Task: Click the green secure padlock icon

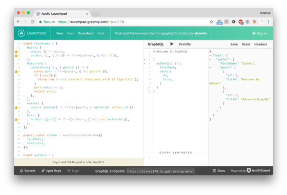Action: click(x=40, y=21)
